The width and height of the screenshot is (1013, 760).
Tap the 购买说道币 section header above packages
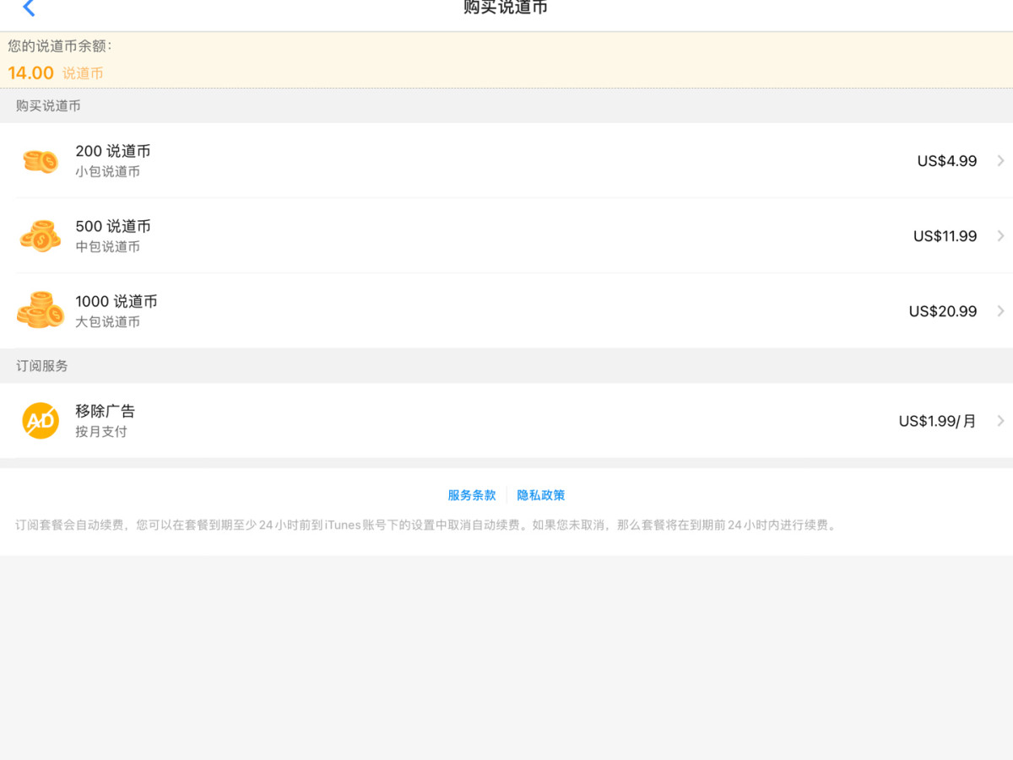(x=48, y=106)
